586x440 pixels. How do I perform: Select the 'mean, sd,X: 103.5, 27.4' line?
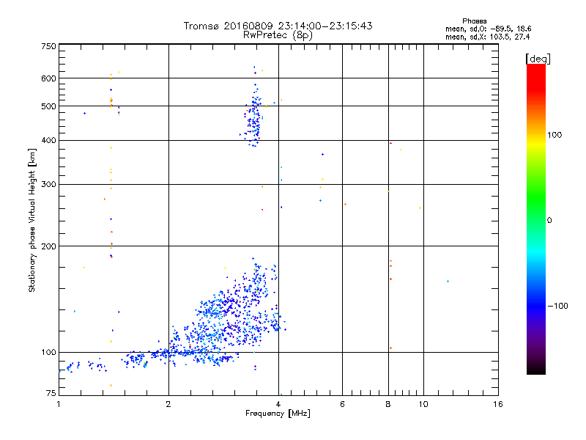click(x=487, y=37)
